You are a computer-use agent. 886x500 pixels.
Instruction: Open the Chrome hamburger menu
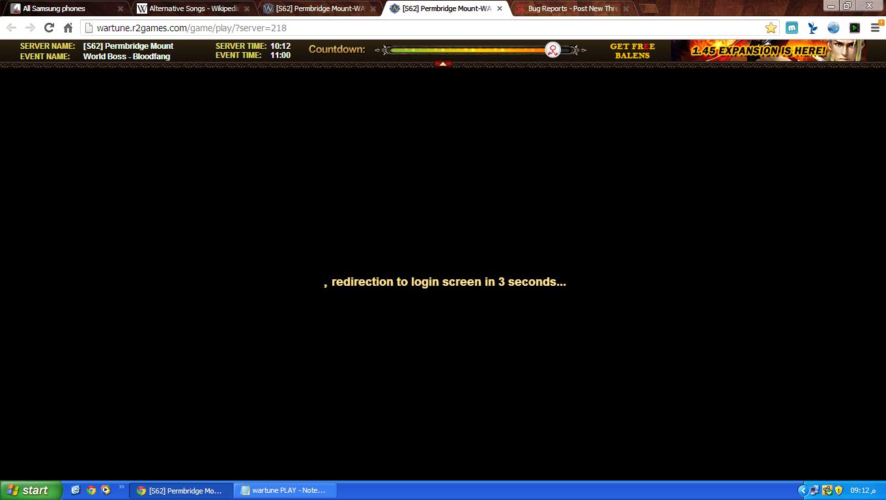[x=876, y=28]
